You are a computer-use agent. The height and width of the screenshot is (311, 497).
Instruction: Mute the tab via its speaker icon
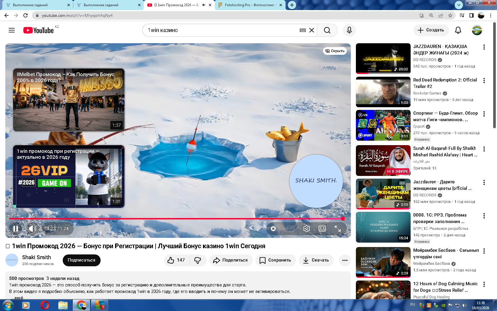pyautogui.click(x=204, y=5)
